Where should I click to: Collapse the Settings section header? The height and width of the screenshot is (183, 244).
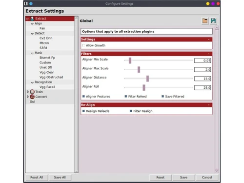(x=209, y=40)
